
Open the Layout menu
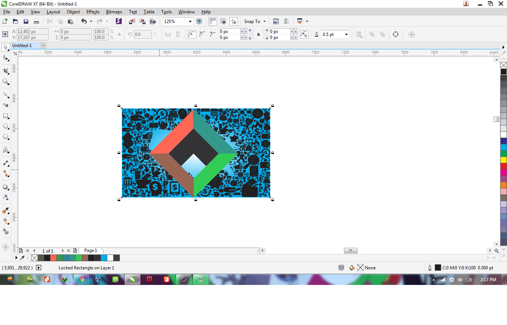[53, 12]
